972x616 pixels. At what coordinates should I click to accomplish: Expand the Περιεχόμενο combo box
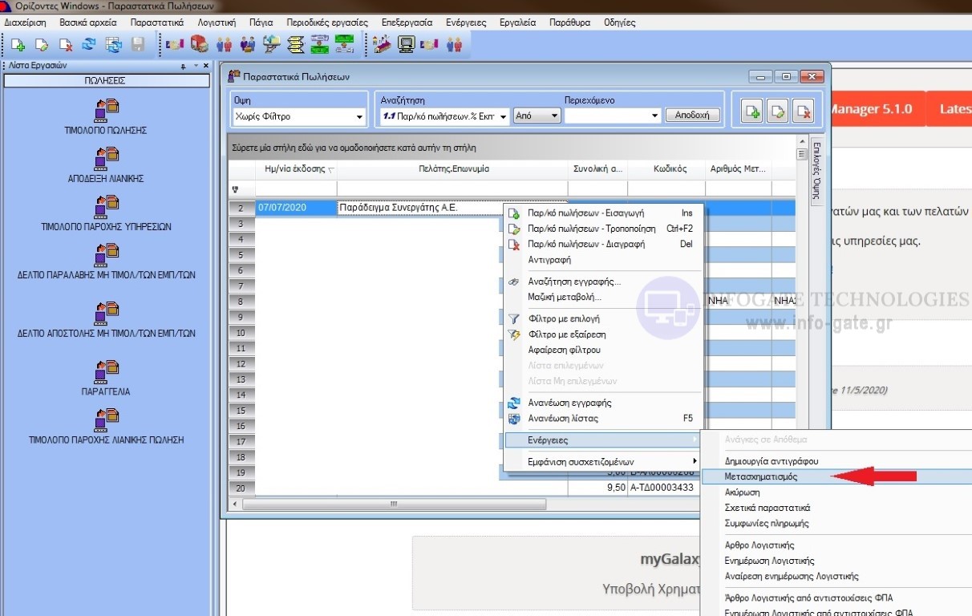pyautogui.click(x=654, y=116)
